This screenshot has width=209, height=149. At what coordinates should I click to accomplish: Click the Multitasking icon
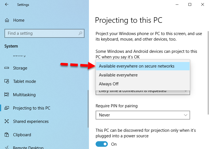coord(7,95)
